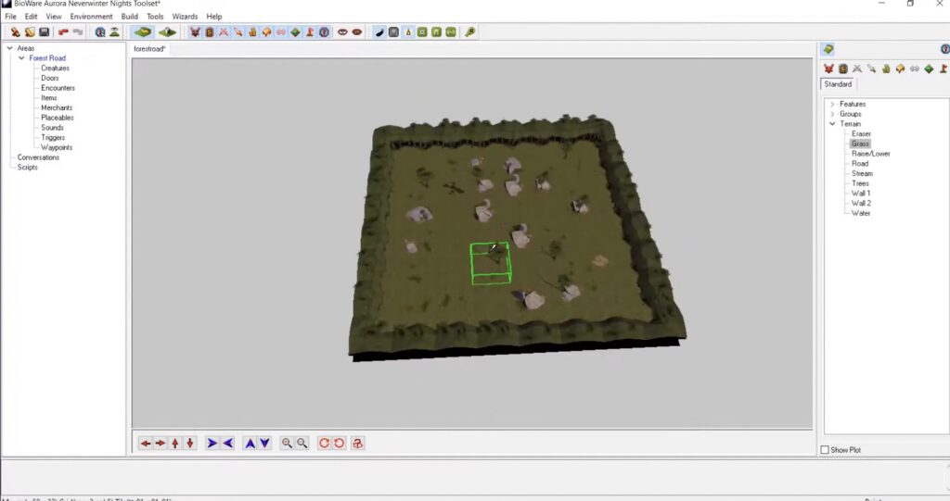Open the Build menu
The image size is (950, 501).
point(130,17)
